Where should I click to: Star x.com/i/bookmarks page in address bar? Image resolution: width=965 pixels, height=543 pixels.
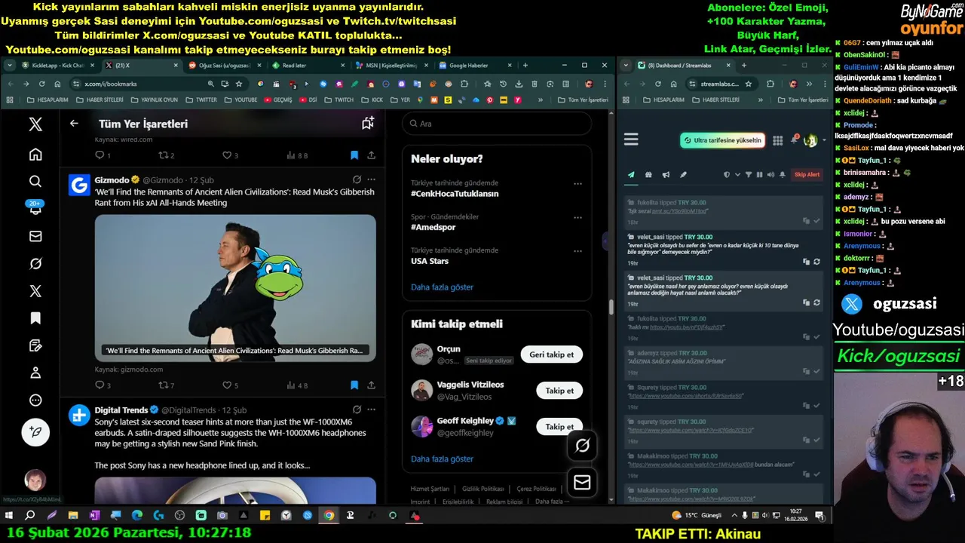click(239, 84)
